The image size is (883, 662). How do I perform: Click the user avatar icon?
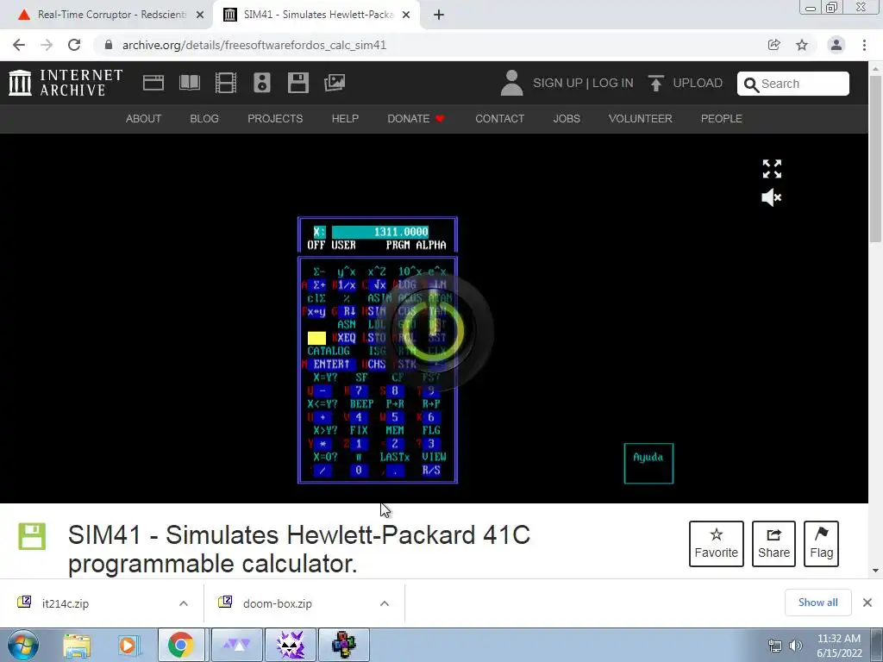tap(511, 83)
